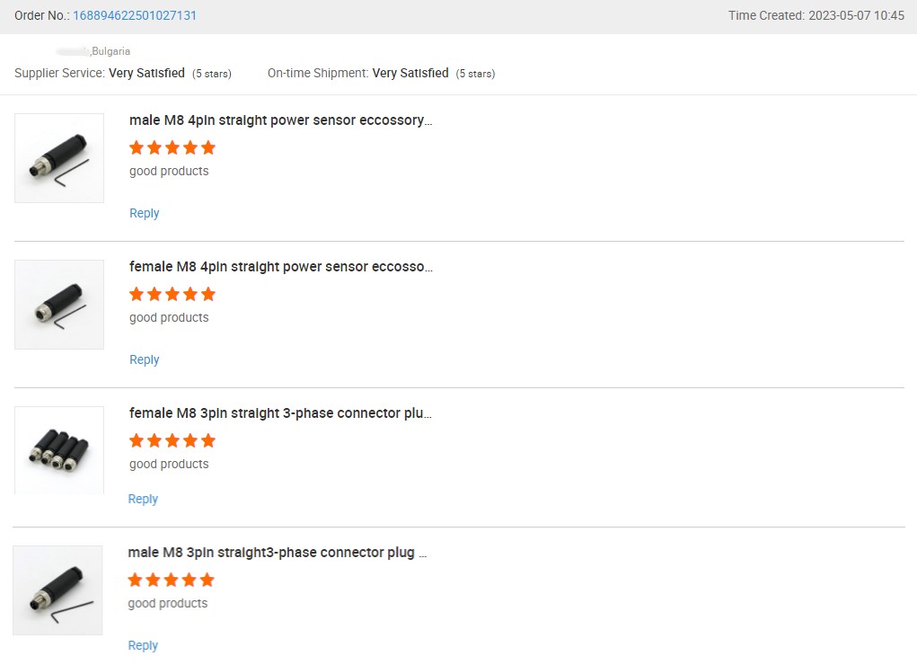Click star rating of female M8 4pin review
This screenshot has width=917, height=665.
[x=172, y=294]
